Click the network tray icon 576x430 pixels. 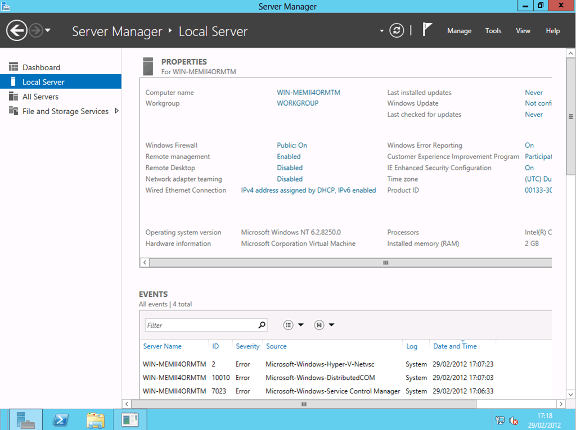pyautogui.click(x=499, y=420)
